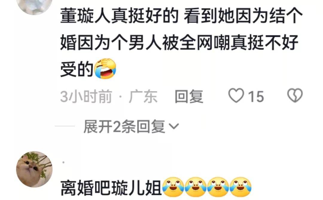Tap the 广东 location label
323x200 pixels.
(143, 96)
